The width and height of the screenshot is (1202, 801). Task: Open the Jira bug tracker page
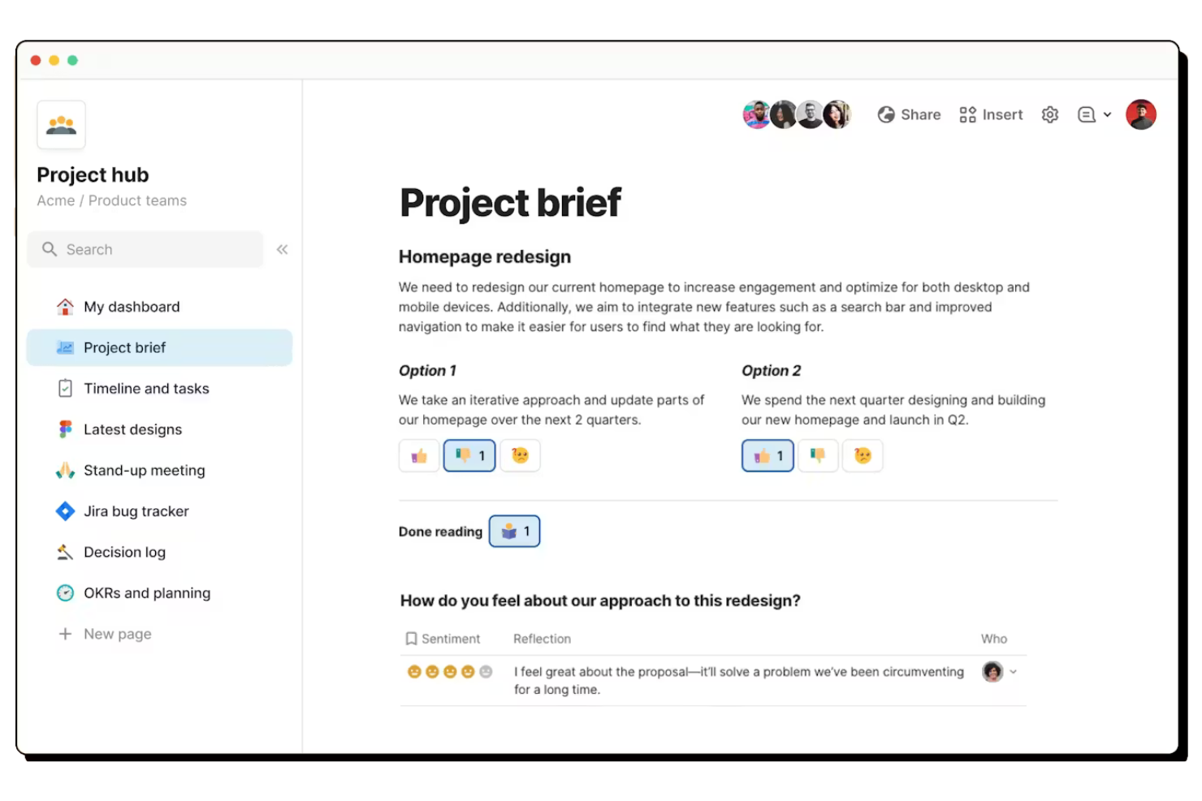(x=136, y=511)
